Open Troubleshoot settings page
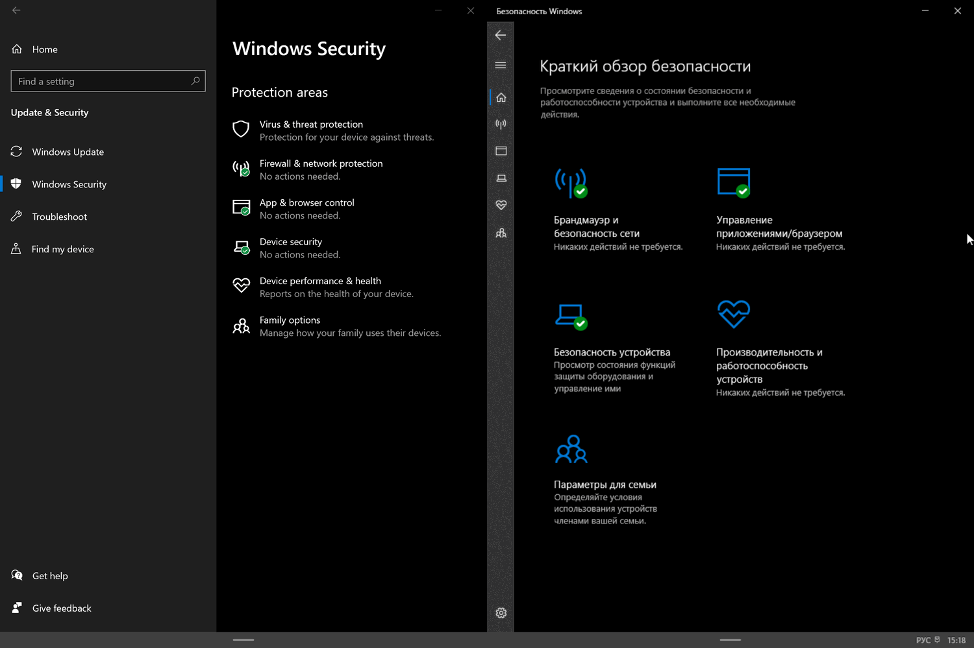The height and width of the screenshot is (648, 974). point(59,217)
